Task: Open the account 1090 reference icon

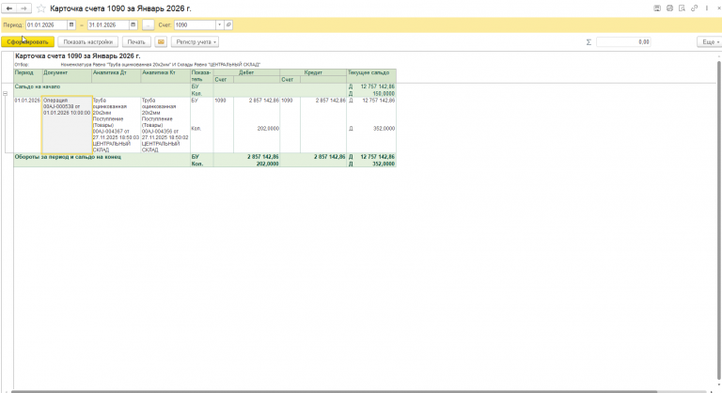Action: click(228, 24)
